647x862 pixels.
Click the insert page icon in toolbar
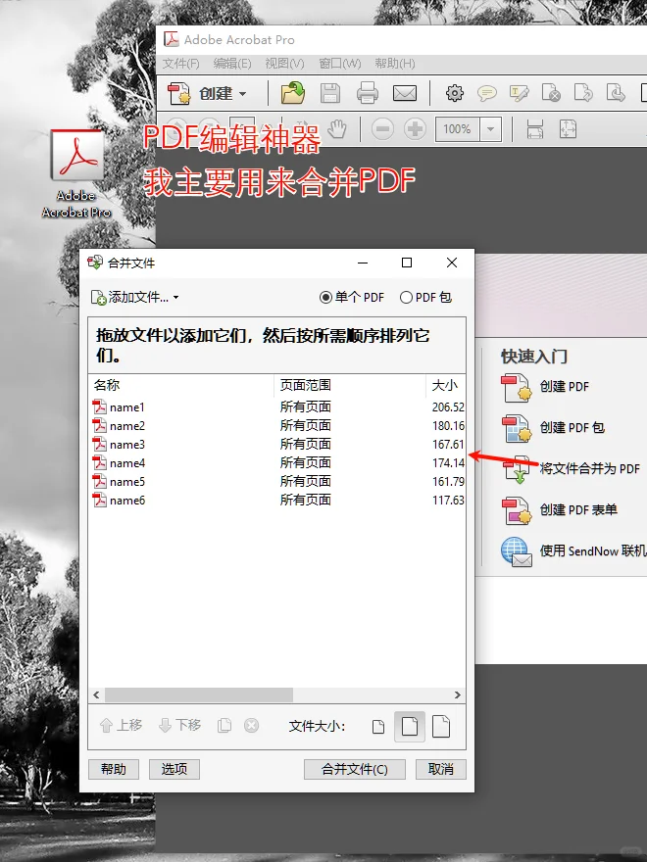pyautogui.click(x=616, y=93)
